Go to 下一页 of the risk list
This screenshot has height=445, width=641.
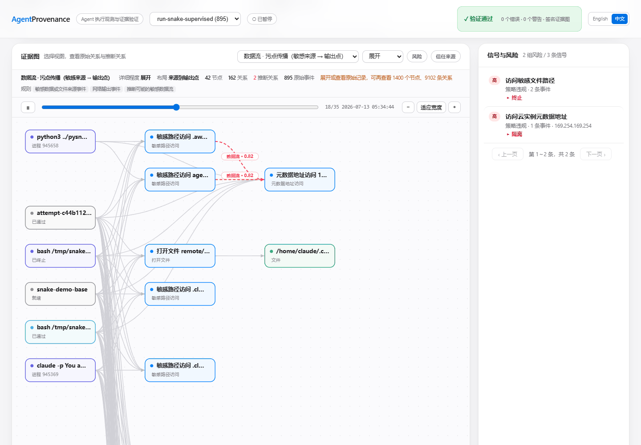pos(596,154)
